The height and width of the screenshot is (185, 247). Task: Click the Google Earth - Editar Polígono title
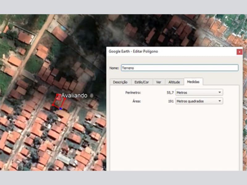click(x=133, y=51)
